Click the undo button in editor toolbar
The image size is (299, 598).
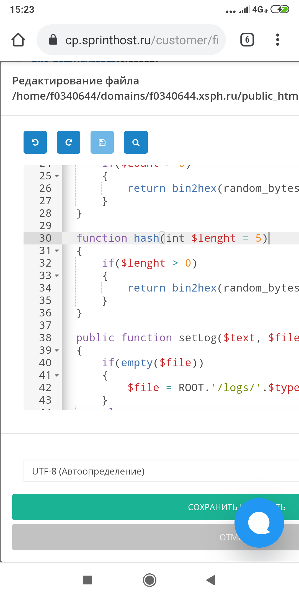[35, 142]
